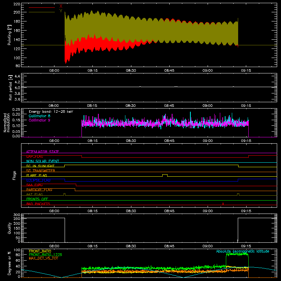The width and height of the screenshot is (281, 281).
Task: Click the 0.25 tick on modulation axis
Action: coord(16,110)
